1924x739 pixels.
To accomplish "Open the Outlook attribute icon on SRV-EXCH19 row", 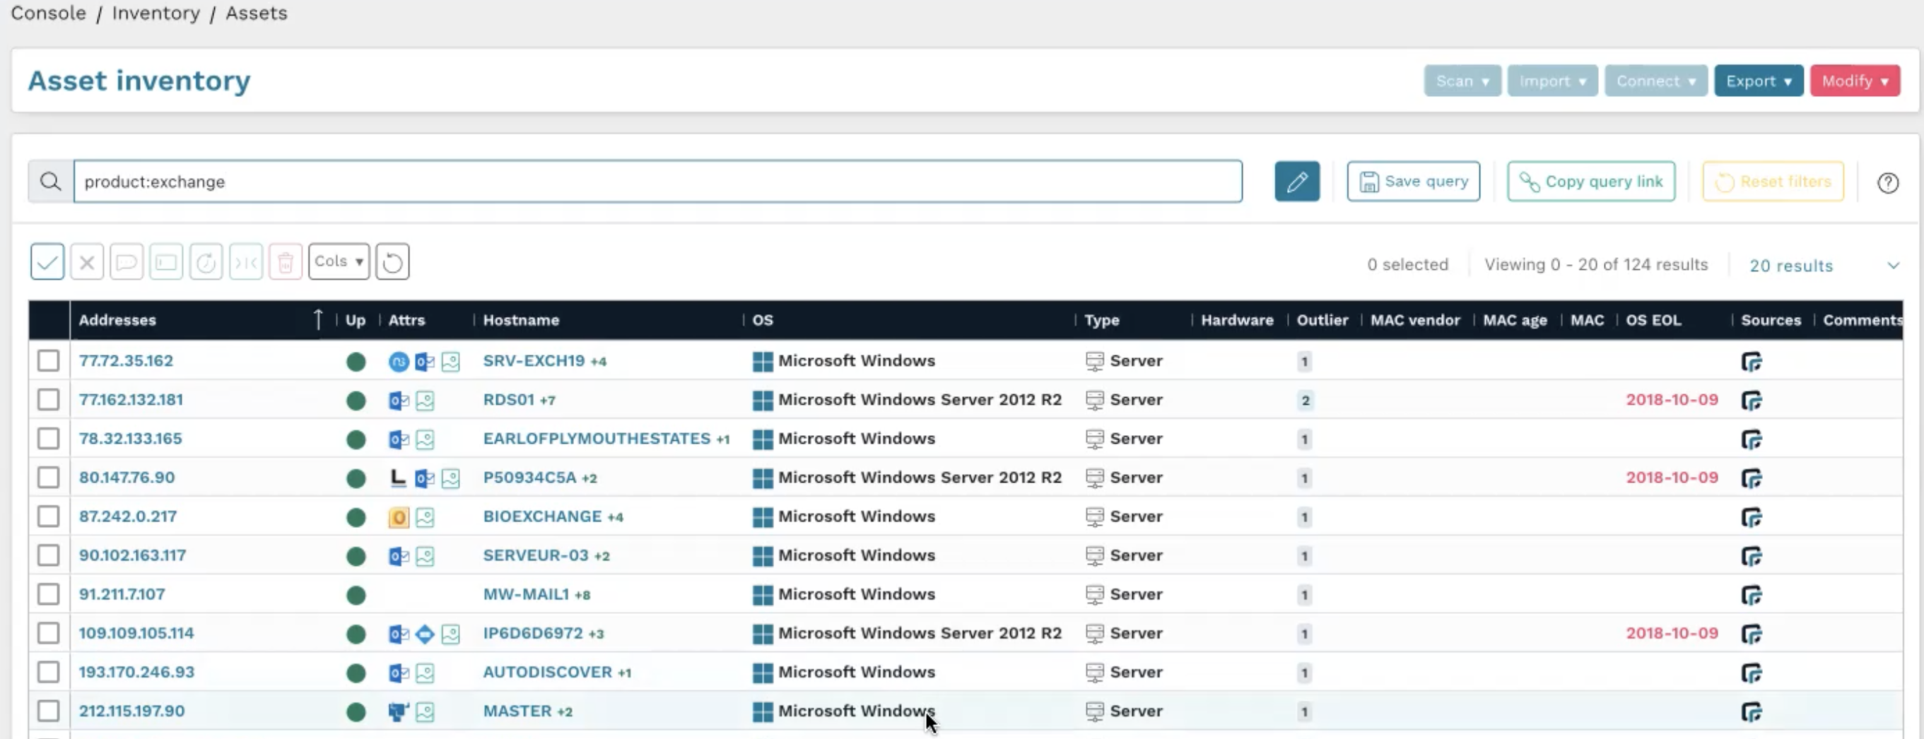I will click(423, 361).
